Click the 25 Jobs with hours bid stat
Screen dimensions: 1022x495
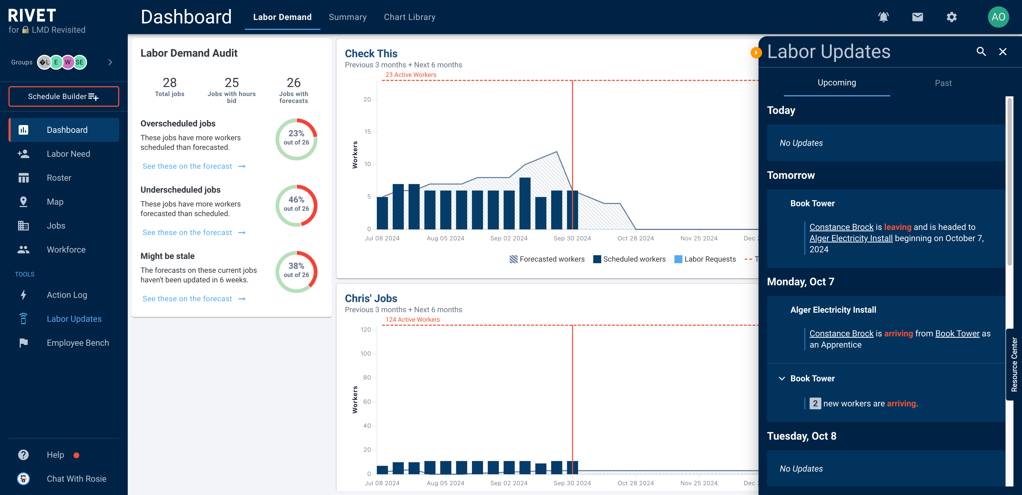pyautogui.click(x=232, y=90)
